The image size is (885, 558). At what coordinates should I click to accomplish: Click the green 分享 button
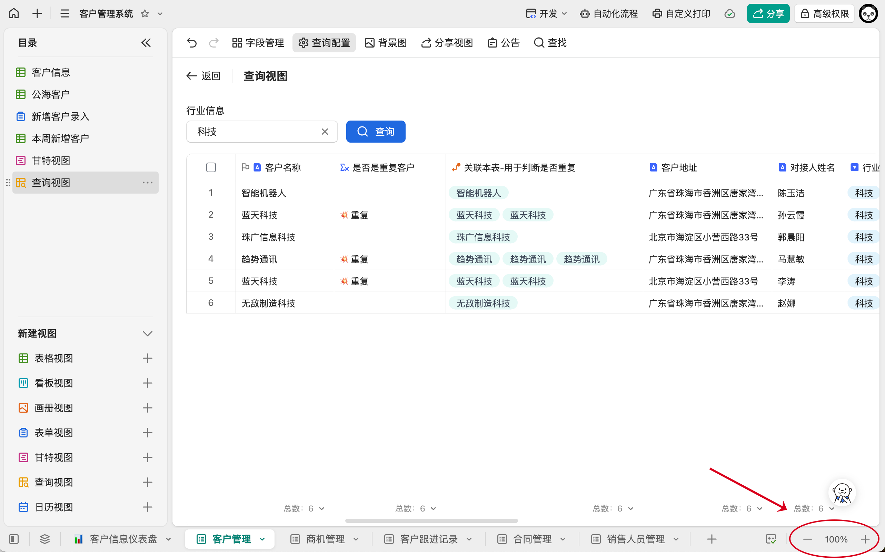coord(768,13)
